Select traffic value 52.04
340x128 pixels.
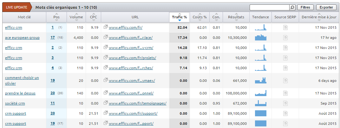tap(182, 27)
